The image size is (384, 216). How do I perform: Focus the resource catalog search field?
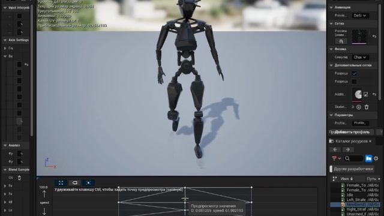click(353, 158)
